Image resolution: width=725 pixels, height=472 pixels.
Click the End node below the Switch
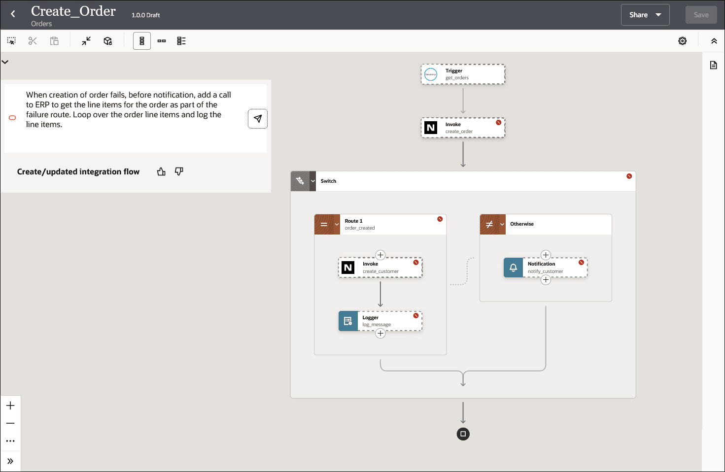tap(463, 434)
